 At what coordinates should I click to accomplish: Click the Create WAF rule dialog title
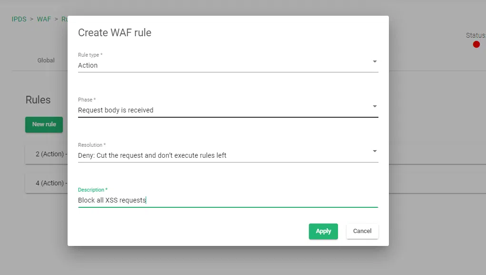[115, 33]
